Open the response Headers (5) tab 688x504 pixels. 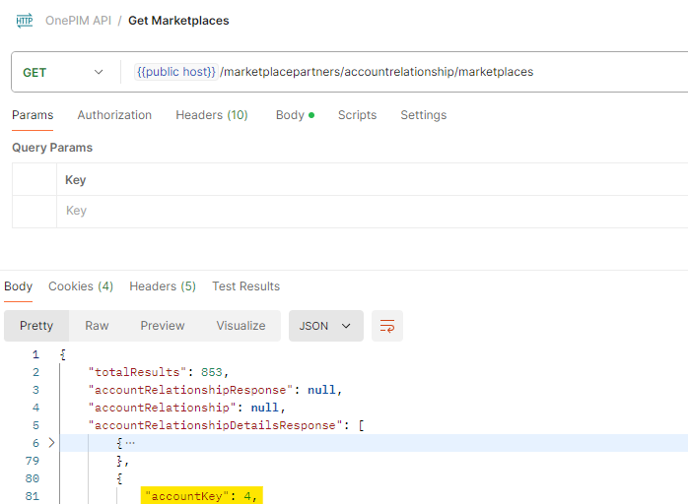click(163, 286)
